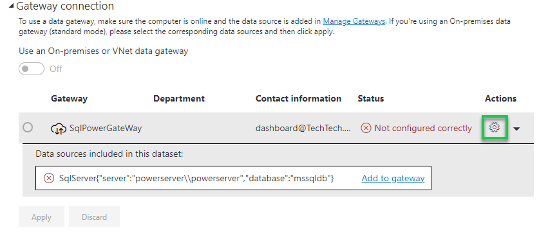Viewport: 548px width, 232px height.
Task: Toggle the On-premises or VNet data gateway switch
Action: 32,69
